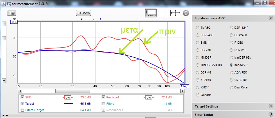Select R-DES equaliser
Screen dimensions: 275x118
pos(231,43)
